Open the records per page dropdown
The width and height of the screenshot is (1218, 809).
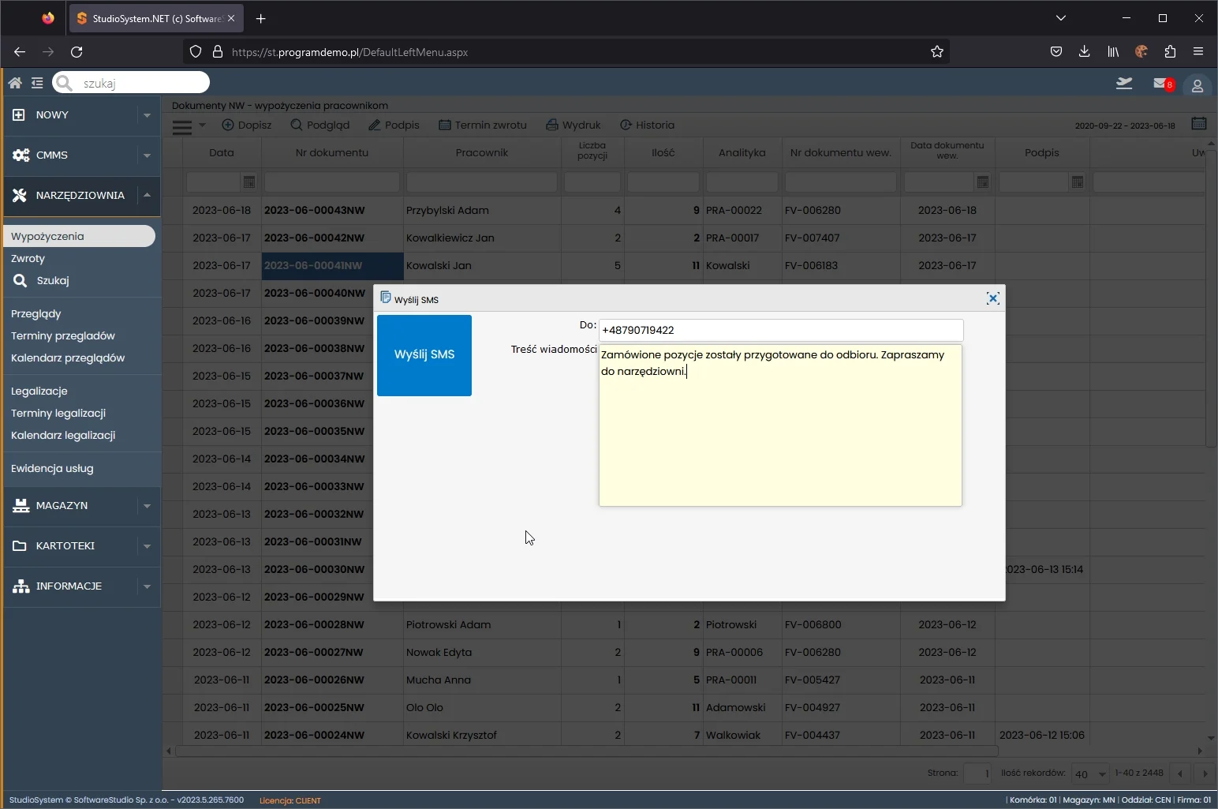point(1090,773)
